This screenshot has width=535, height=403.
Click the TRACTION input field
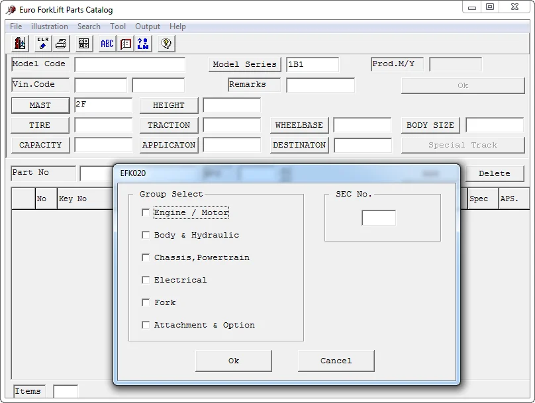pos(232,125)
